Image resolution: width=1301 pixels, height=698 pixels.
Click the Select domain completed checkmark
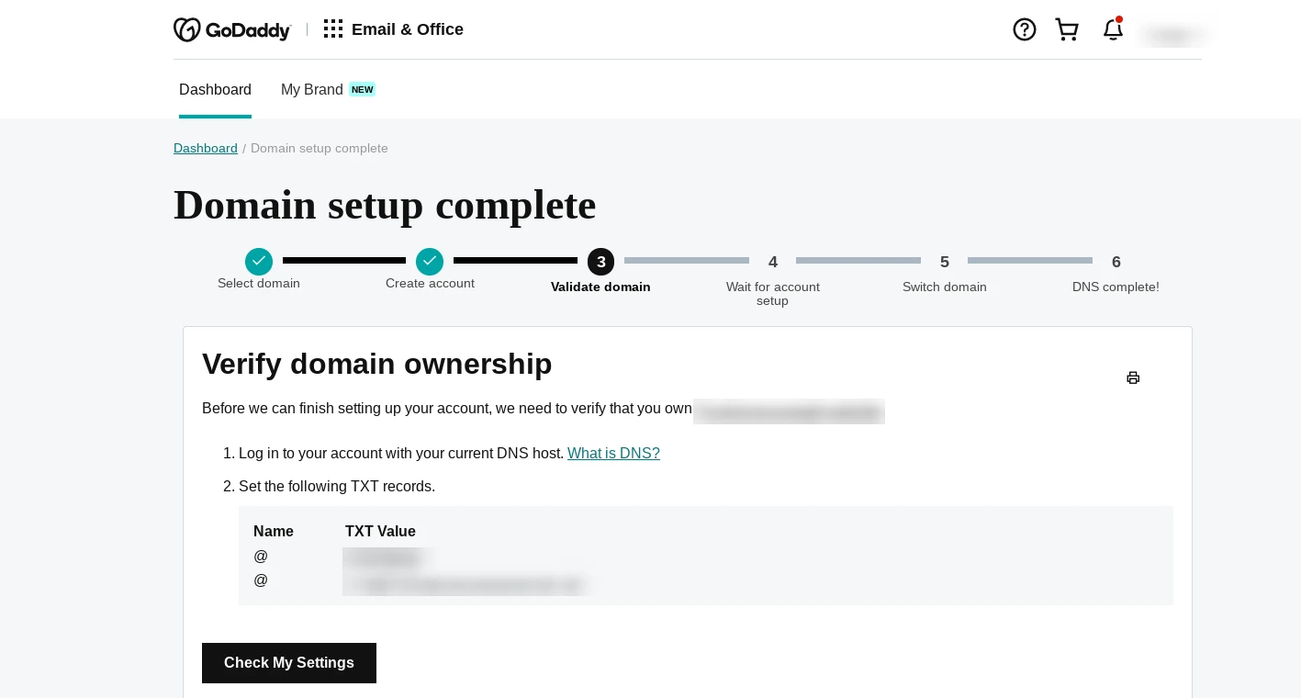259,262
